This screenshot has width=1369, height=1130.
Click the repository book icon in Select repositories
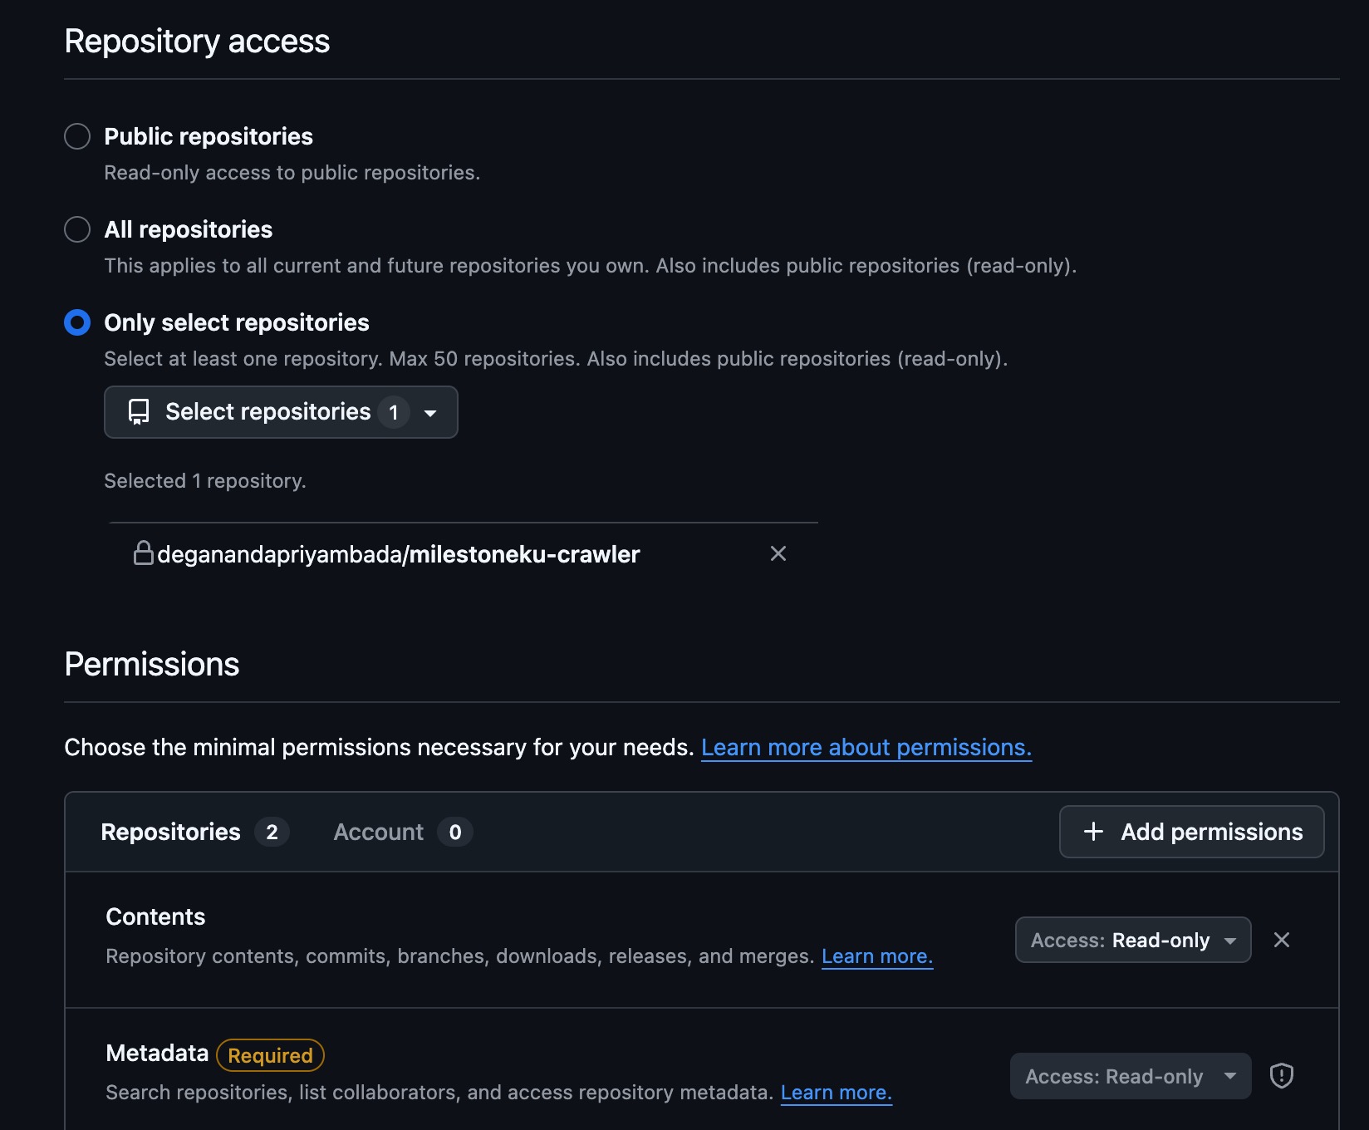point(139,412)
